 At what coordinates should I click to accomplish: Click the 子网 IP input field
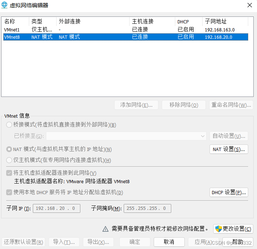pos(57,208)
